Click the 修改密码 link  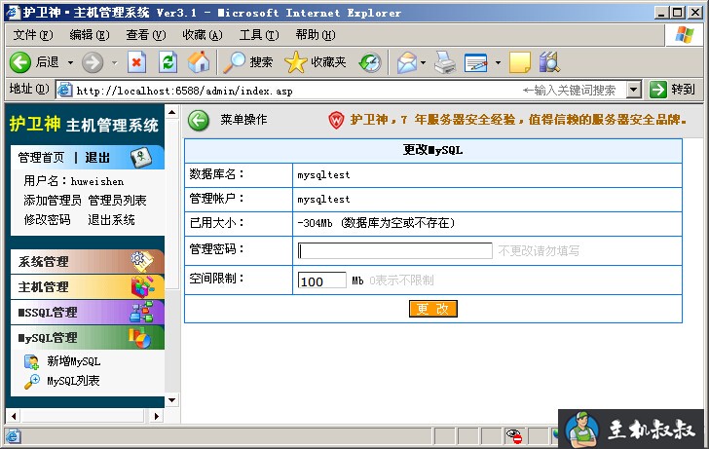click(x=48, y=220)
